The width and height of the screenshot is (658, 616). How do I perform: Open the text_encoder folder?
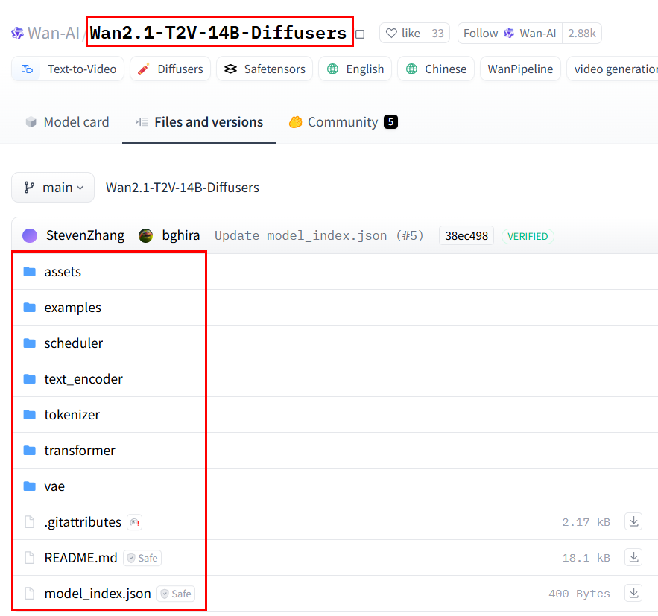[x=83, y=379]
